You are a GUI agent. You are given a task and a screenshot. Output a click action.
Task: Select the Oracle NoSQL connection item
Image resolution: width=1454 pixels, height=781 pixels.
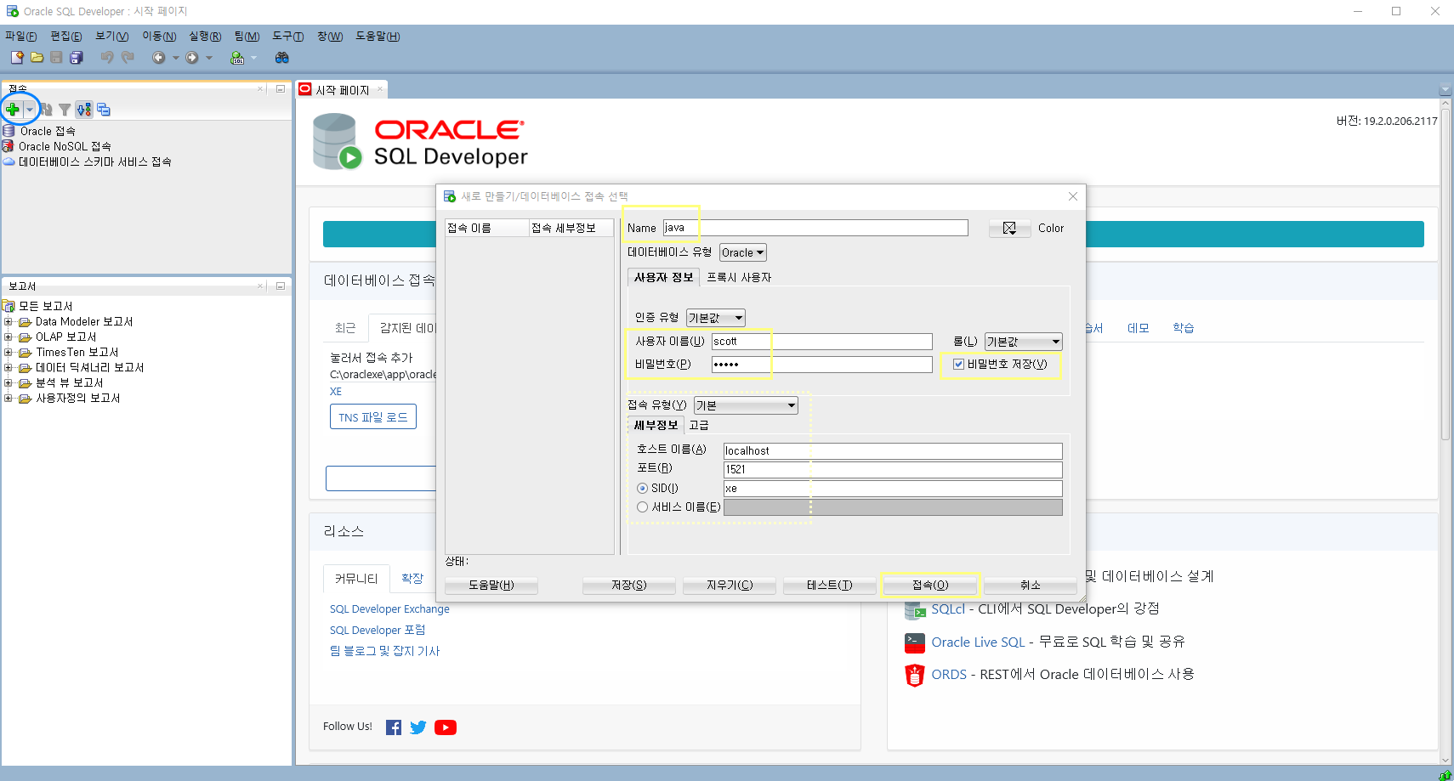tap(57, 146)
